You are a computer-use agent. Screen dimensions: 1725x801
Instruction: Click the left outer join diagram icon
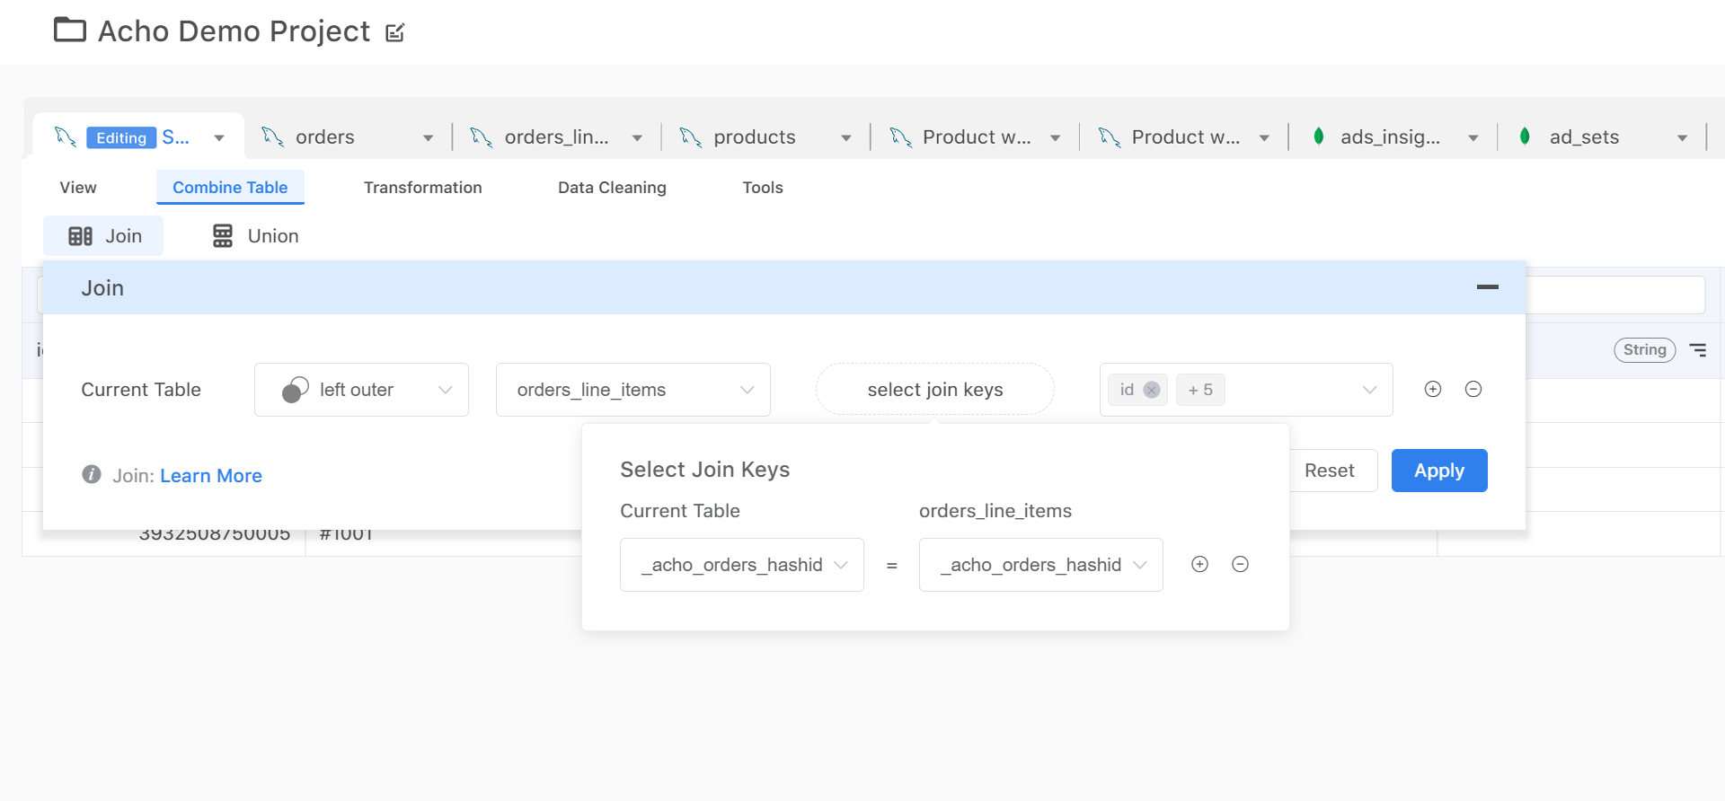coord(295,390)
